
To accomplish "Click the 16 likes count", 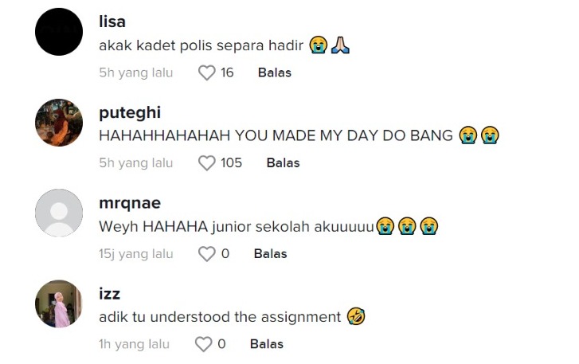I will (227, 72).
